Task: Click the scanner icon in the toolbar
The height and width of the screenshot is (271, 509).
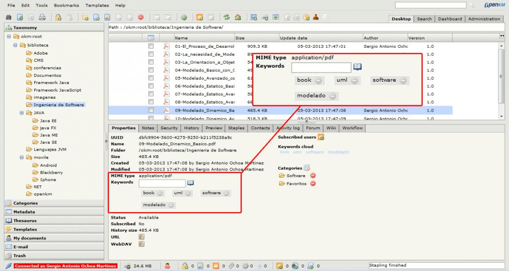Action: [265, 17]
